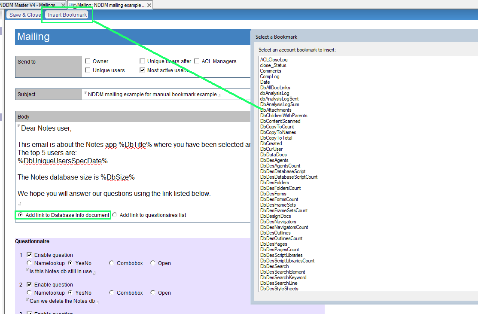Close the Mailing: NDDM mailing example tab

[149, 5]
